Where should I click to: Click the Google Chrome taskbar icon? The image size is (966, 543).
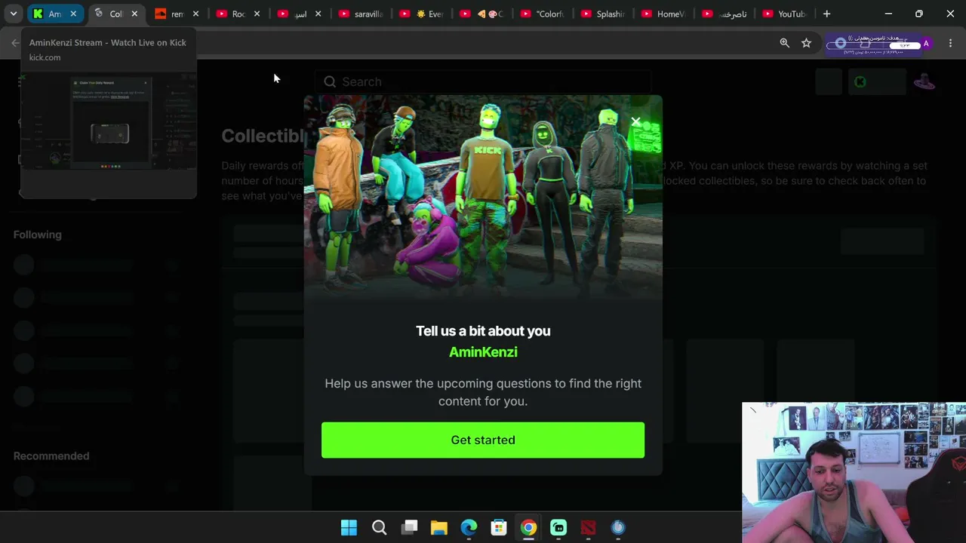click(x=528, y=528)
